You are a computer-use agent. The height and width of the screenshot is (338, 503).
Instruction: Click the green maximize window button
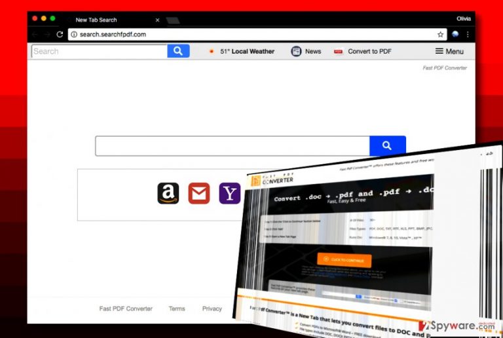click(x=52, y=18)
